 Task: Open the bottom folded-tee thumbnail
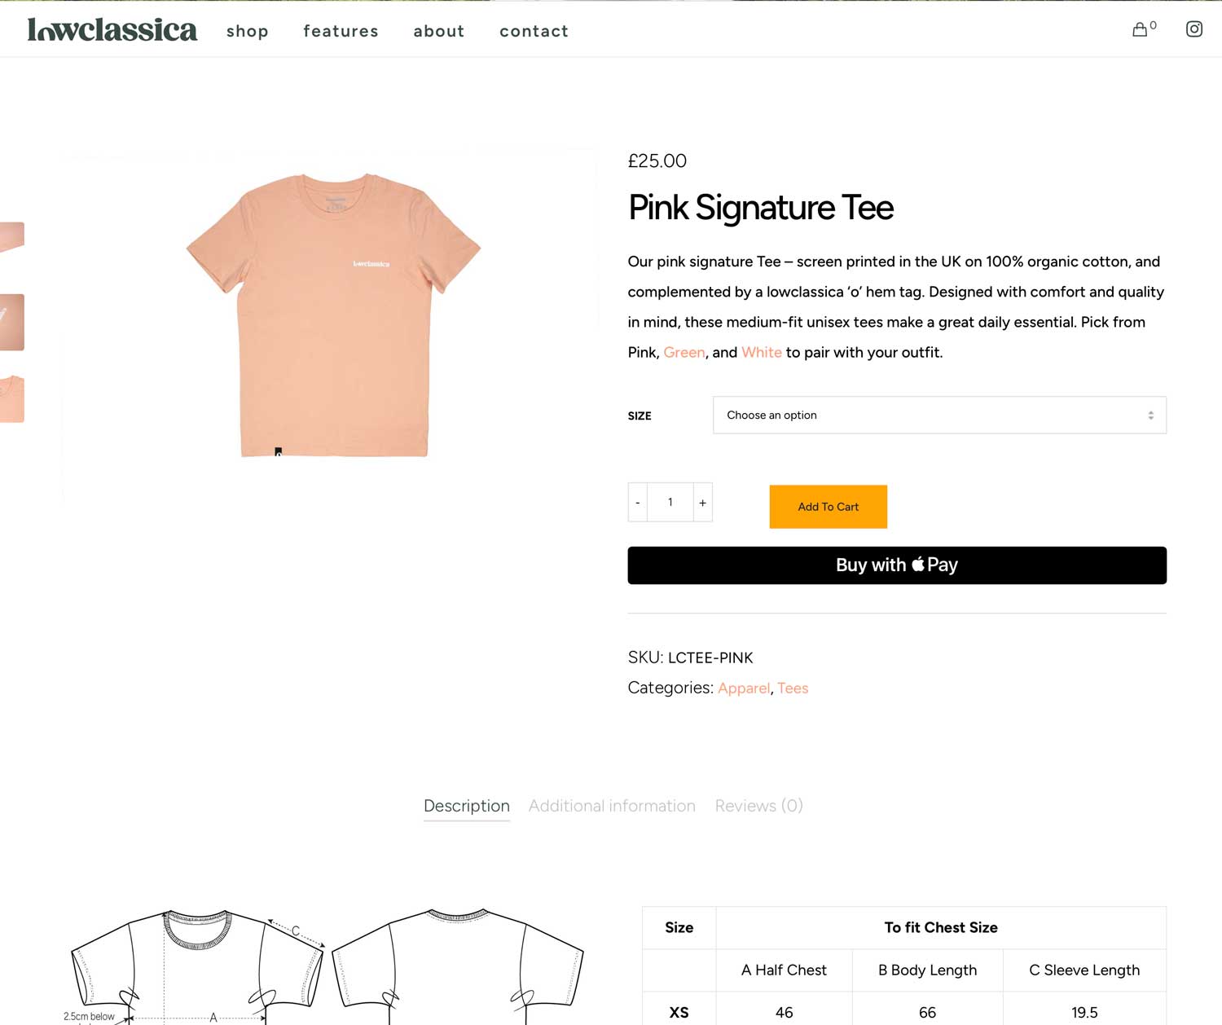pyautogui.click(x=11, y=399)
